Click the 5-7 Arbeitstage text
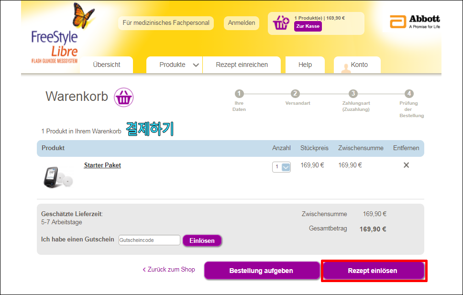This screenshot has width=463, height=295. (x=61, y=222)
